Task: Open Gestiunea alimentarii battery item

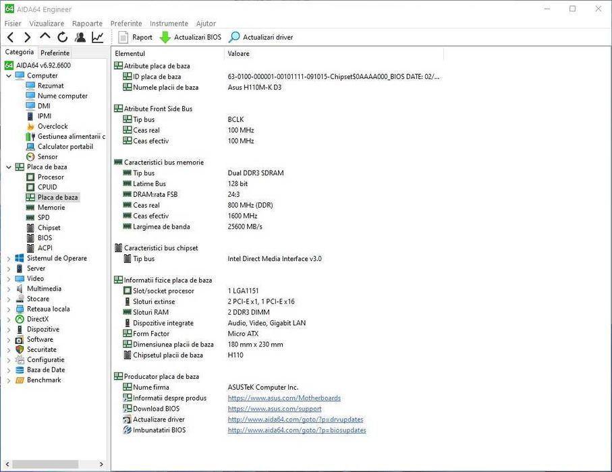Action: coord(65,136)
